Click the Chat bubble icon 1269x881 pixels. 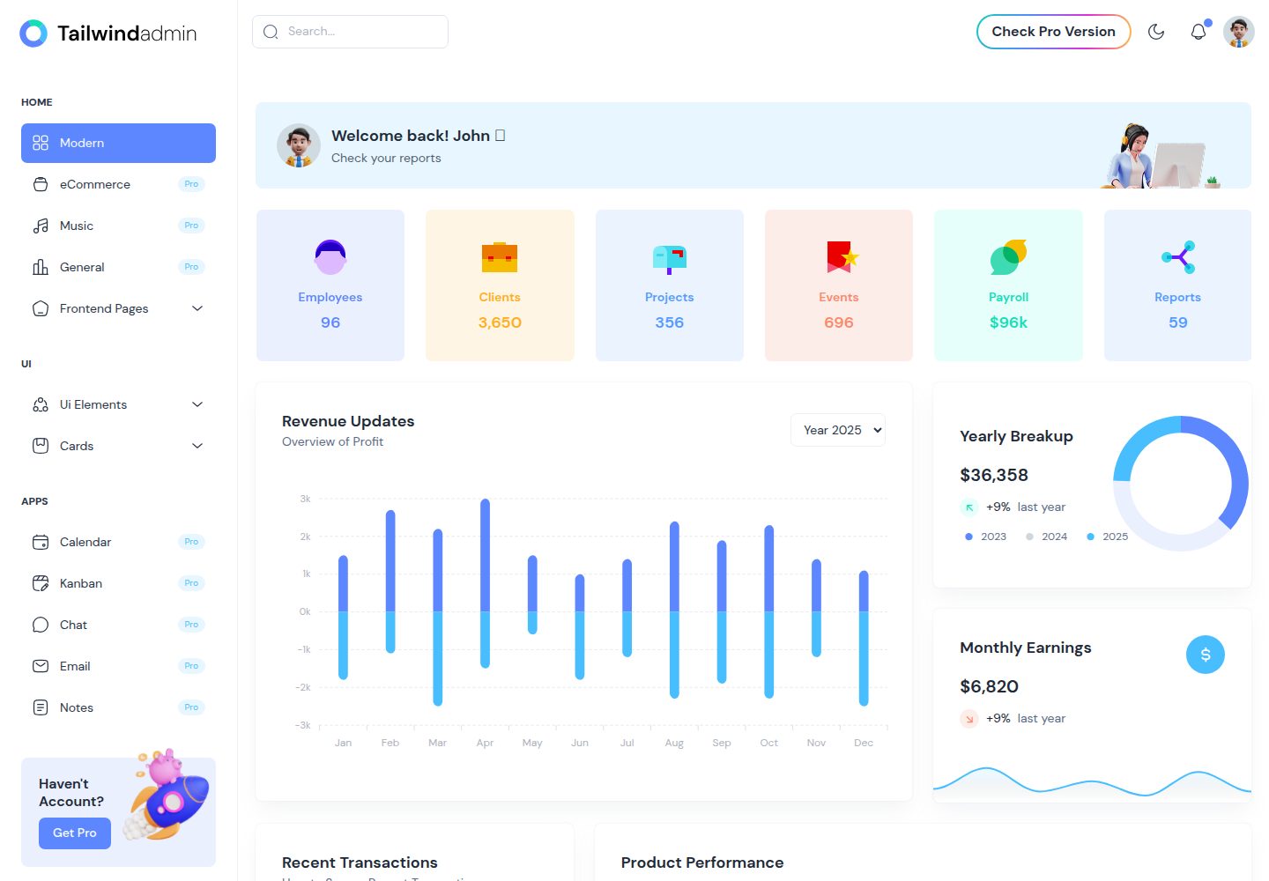[x=41, y=625]
